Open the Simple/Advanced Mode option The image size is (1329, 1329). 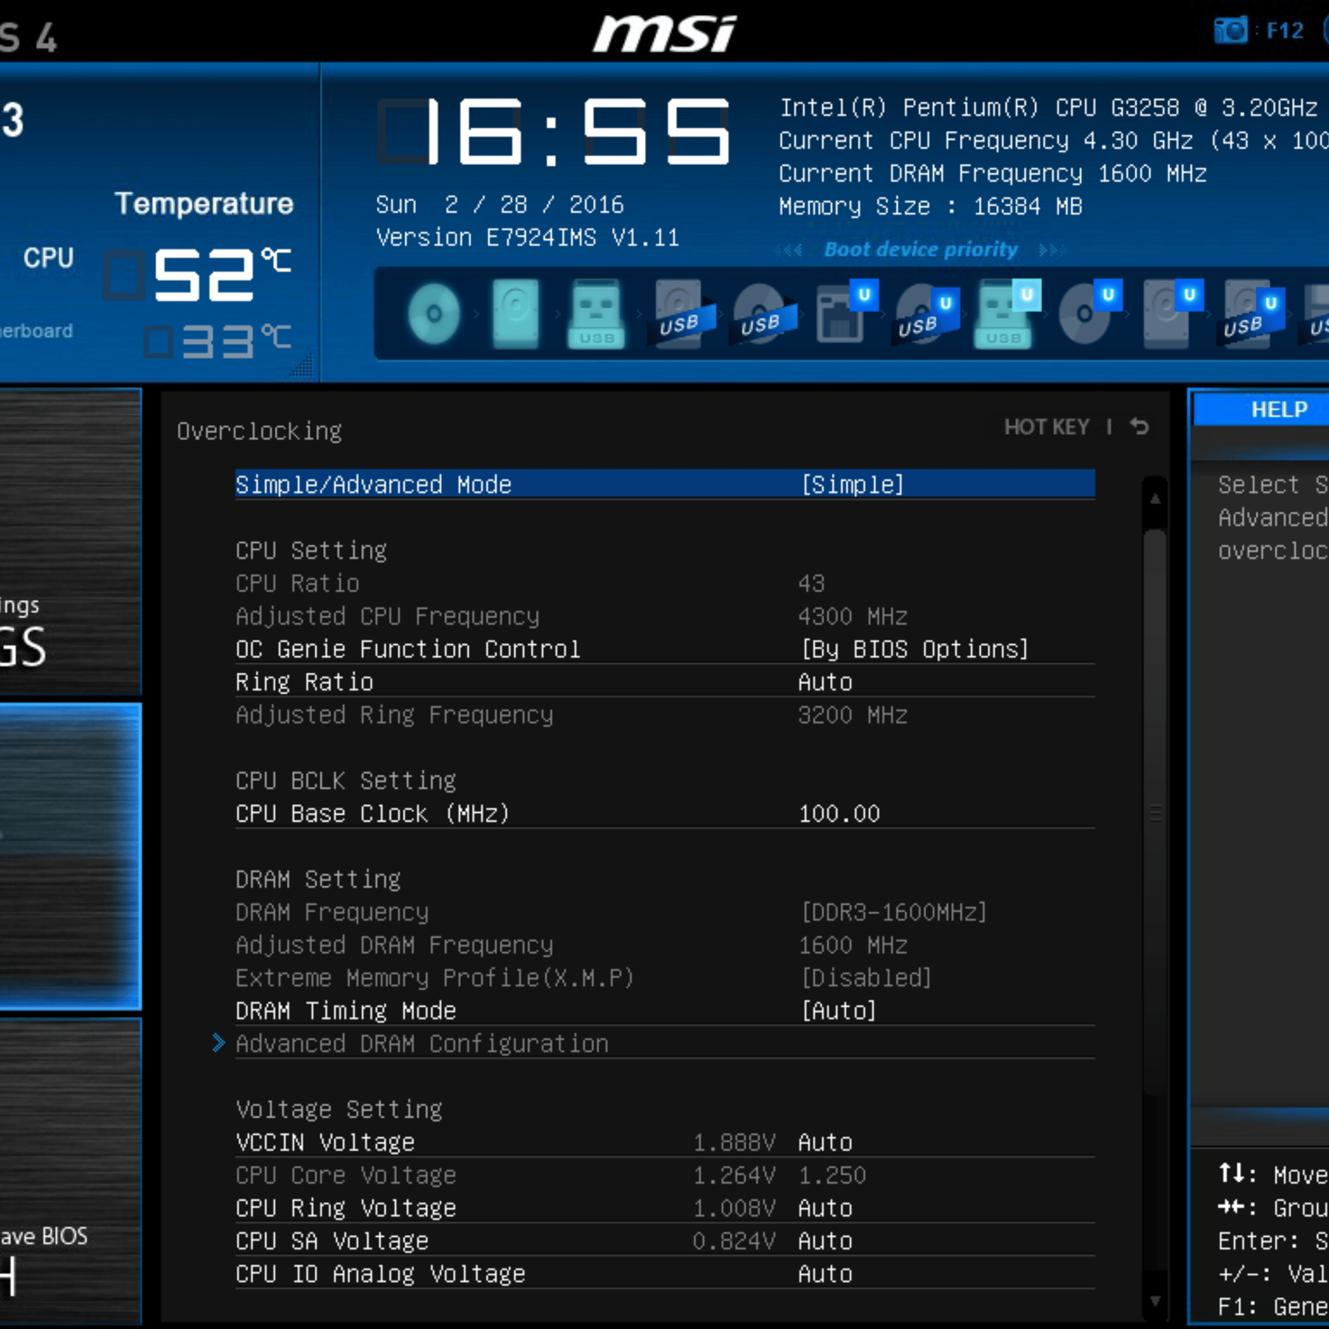pos(664,484)
